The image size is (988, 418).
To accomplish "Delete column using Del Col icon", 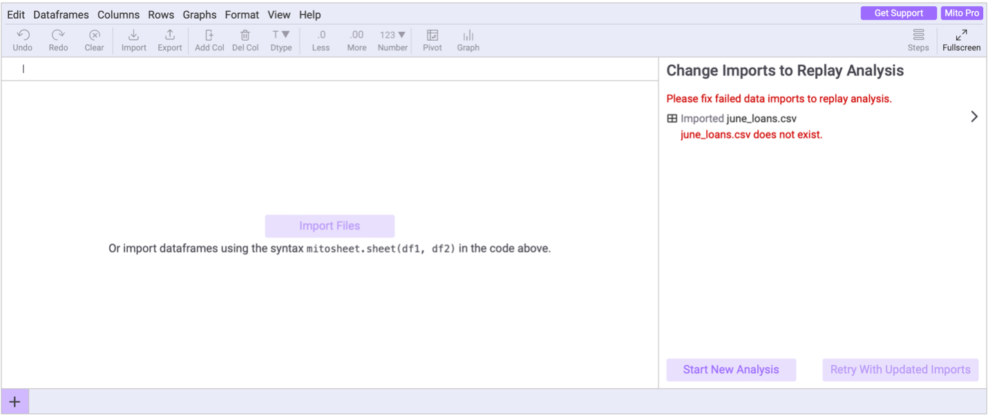I will coord(245,36).
